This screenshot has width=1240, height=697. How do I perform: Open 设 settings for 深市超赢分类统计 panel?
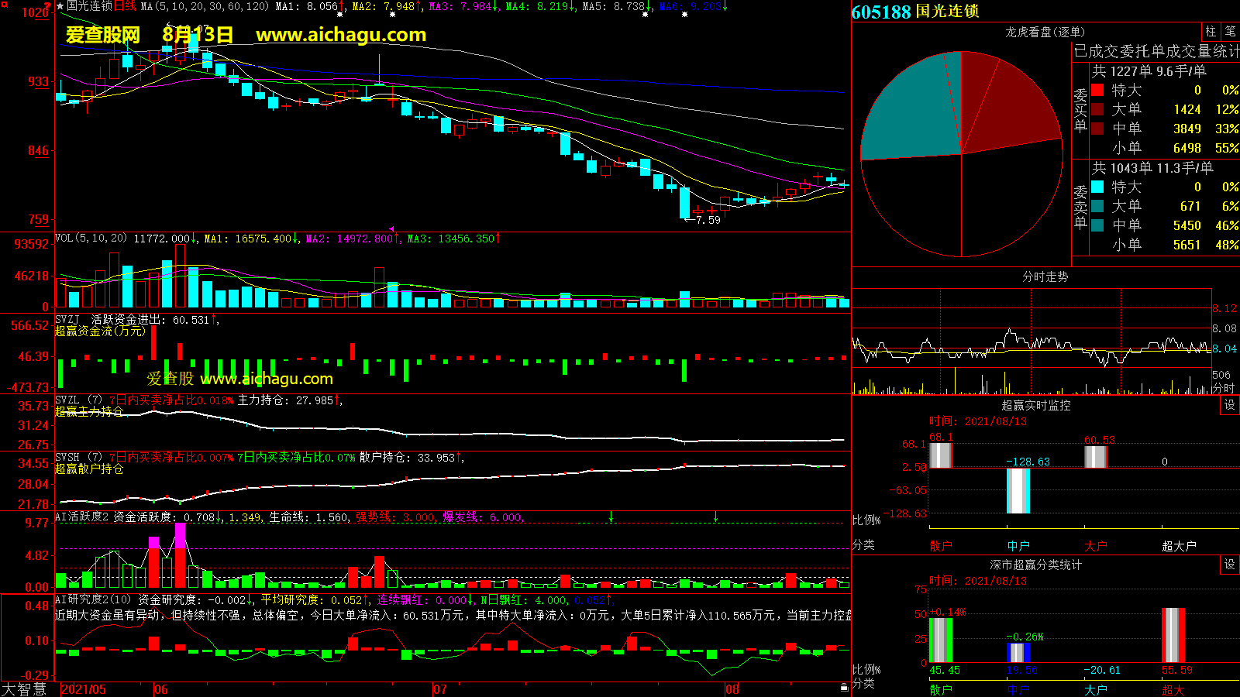pos(1229,565)
